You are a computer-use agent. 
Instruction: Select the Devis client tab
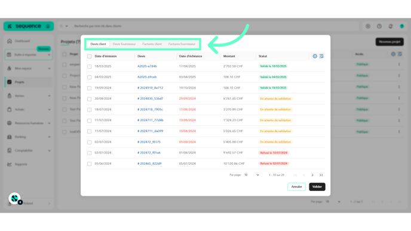point(99,44)
